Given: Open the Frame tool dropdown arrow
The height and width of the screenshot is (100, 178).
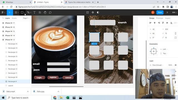Looking at the screenshot, I should tap(18, 12).
